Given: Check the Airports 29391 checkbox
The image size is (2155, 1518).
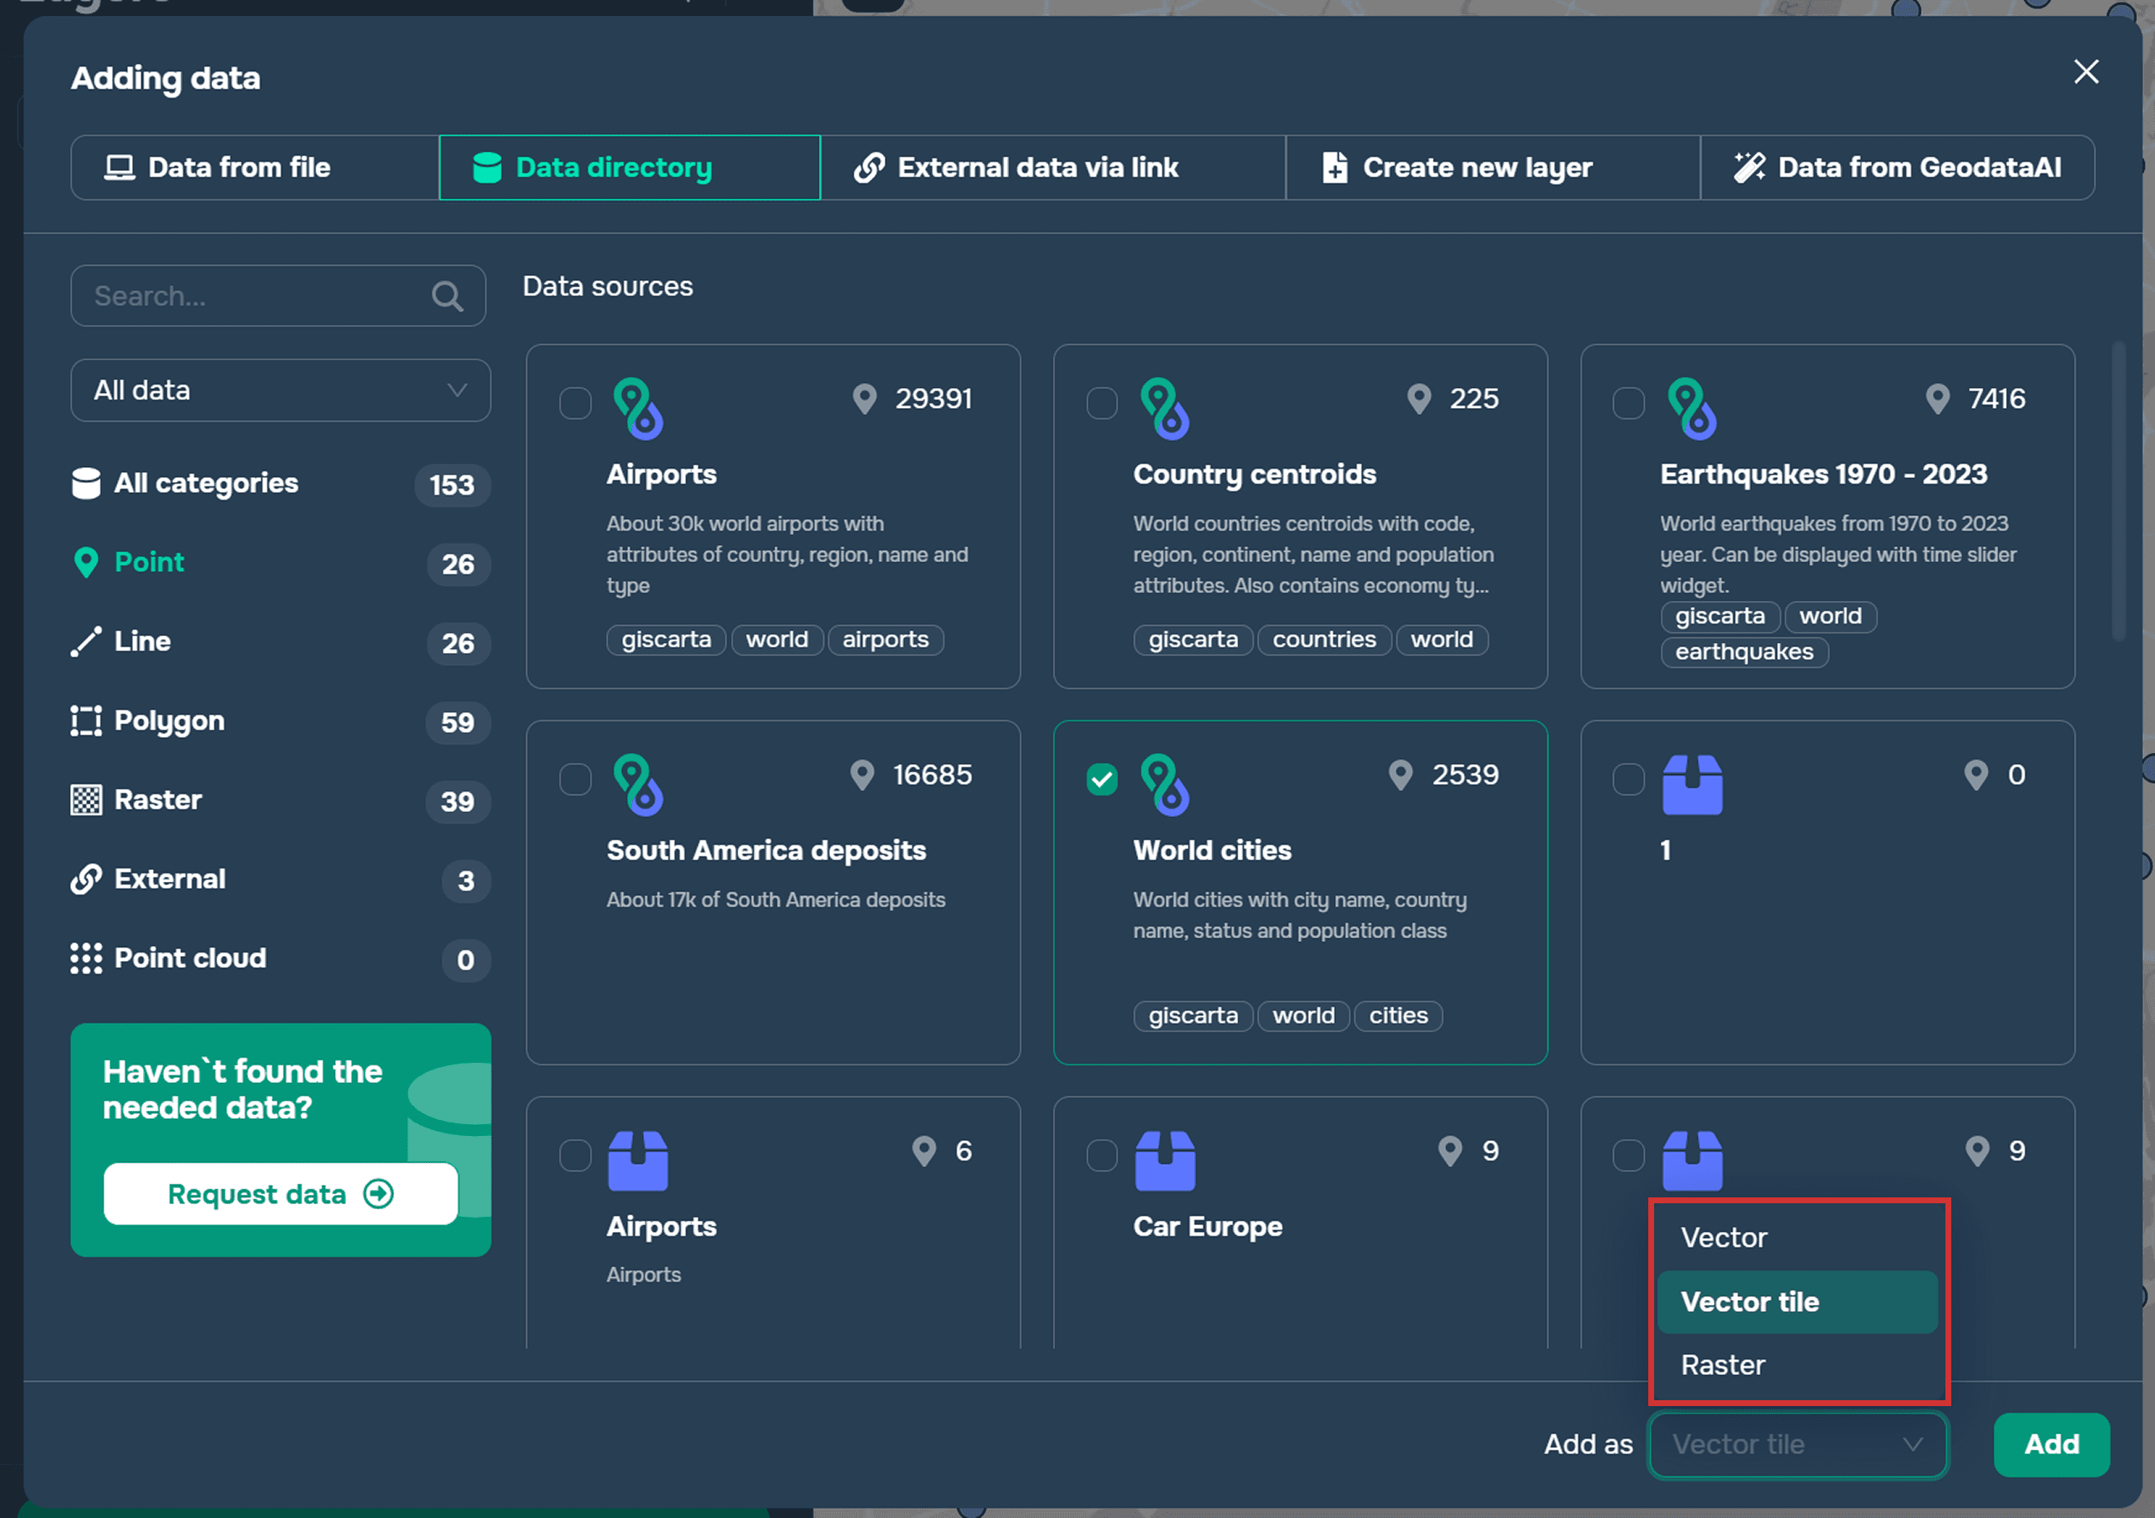Looking at the screenshot, I should [575, 403].
